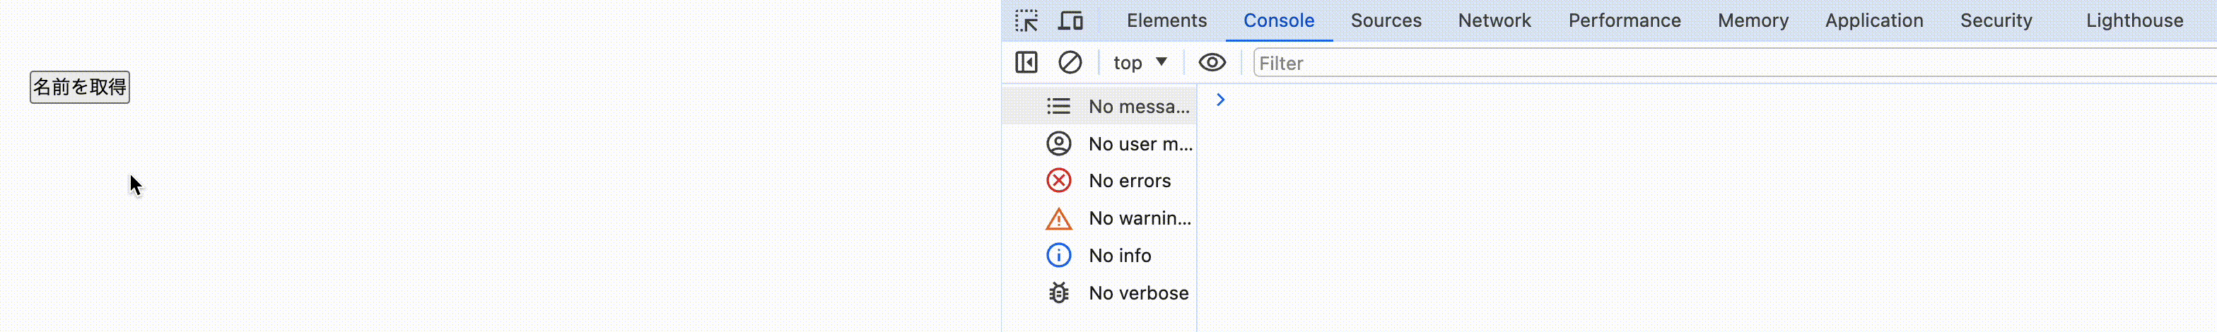This screenshot has height=332, width=2217.
Task: Open the Network tab
Action: tap(1494, 20)
